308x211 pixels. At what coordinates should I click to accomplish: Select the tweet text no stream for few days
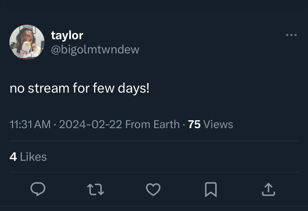tap(80, 88)
